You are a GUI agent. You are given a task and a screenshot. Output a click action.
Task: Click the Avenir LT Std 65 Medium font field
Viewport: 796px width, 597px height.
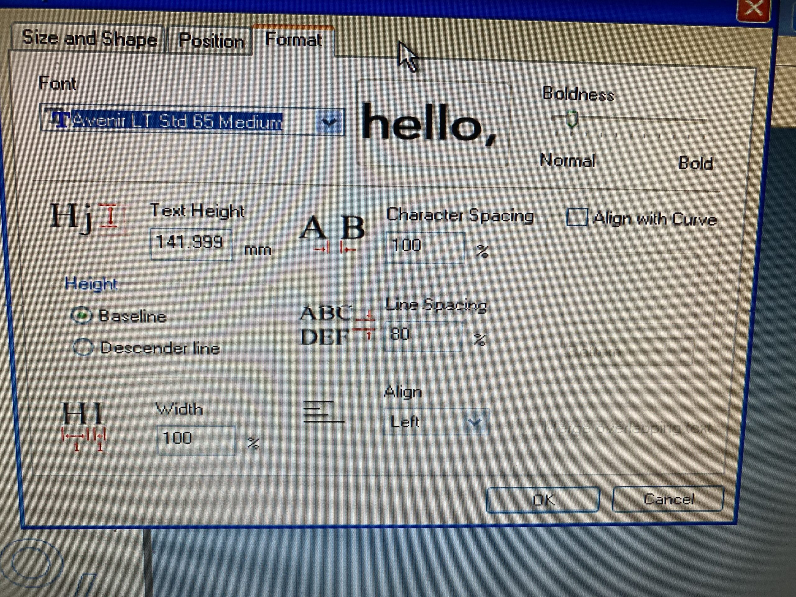pos(192,119)
